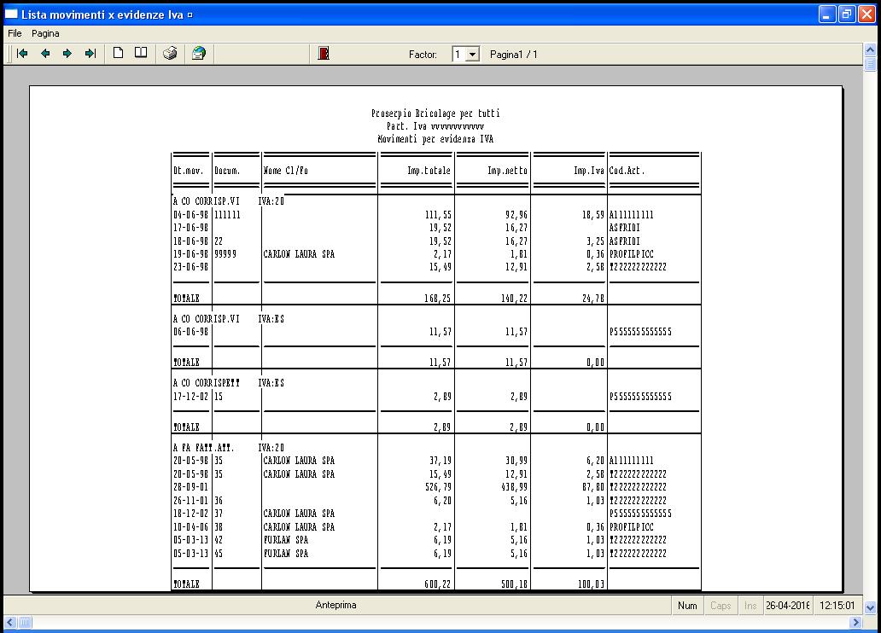
Task: Click the globe export icon
Action: [x=199, y=54]
